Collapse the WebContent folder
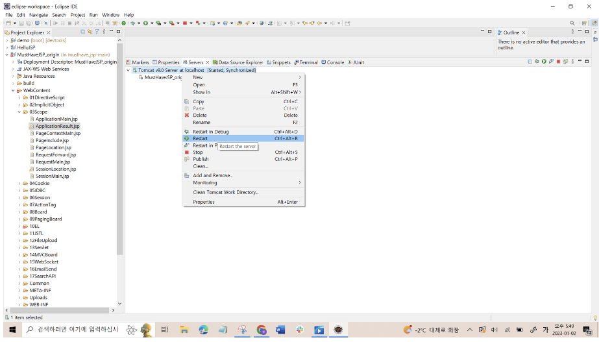The image size is (599, 342). tap(13, 91)
